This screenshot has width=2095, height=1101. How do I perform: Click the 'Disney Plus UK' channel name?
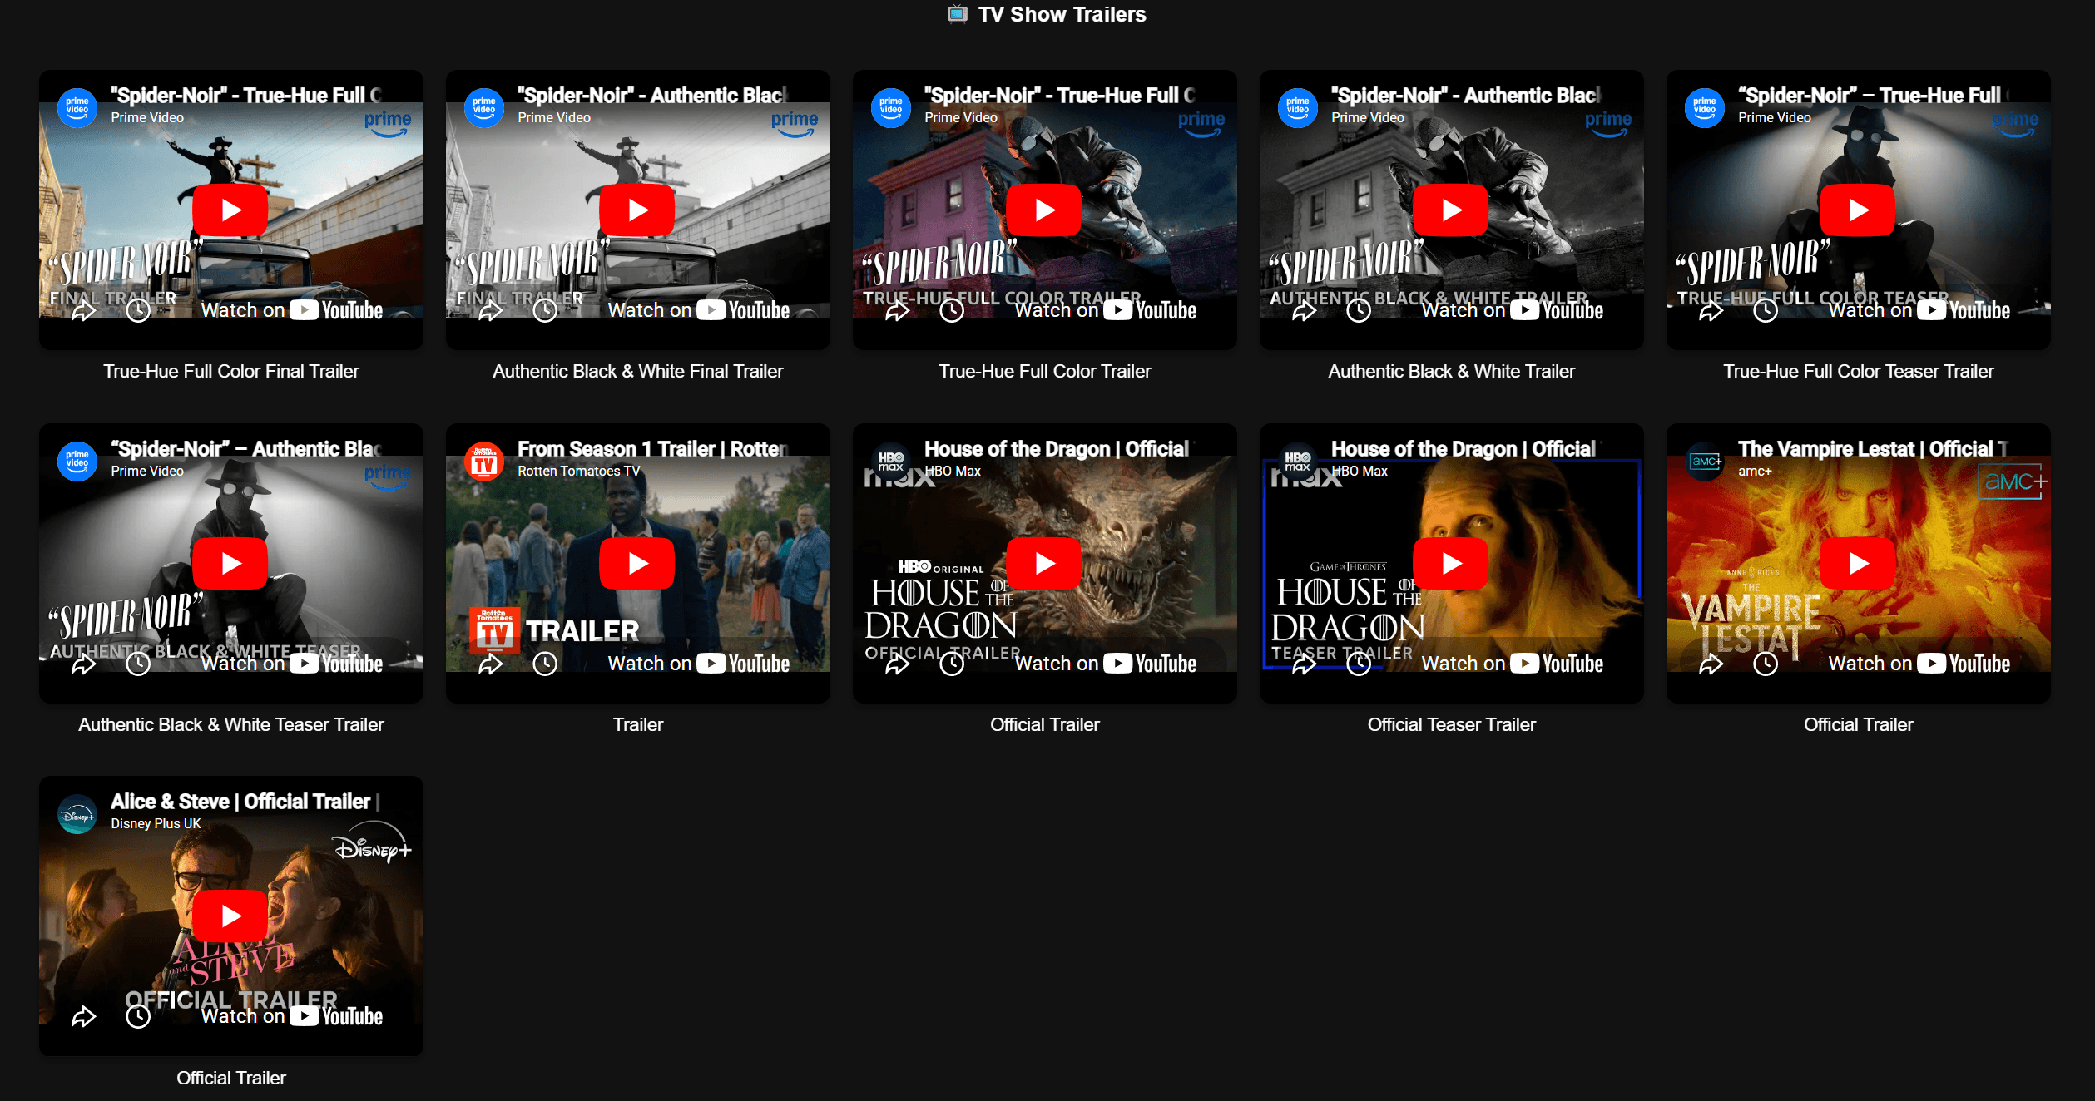tap(156, 824)
